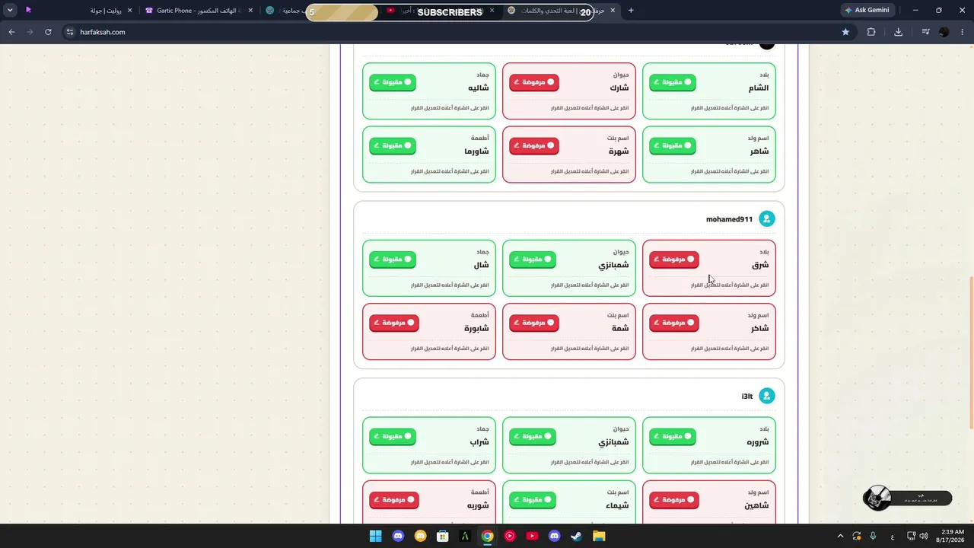
Task: Click the مقبولة button on the شاهر card
Action: point(672,145)
